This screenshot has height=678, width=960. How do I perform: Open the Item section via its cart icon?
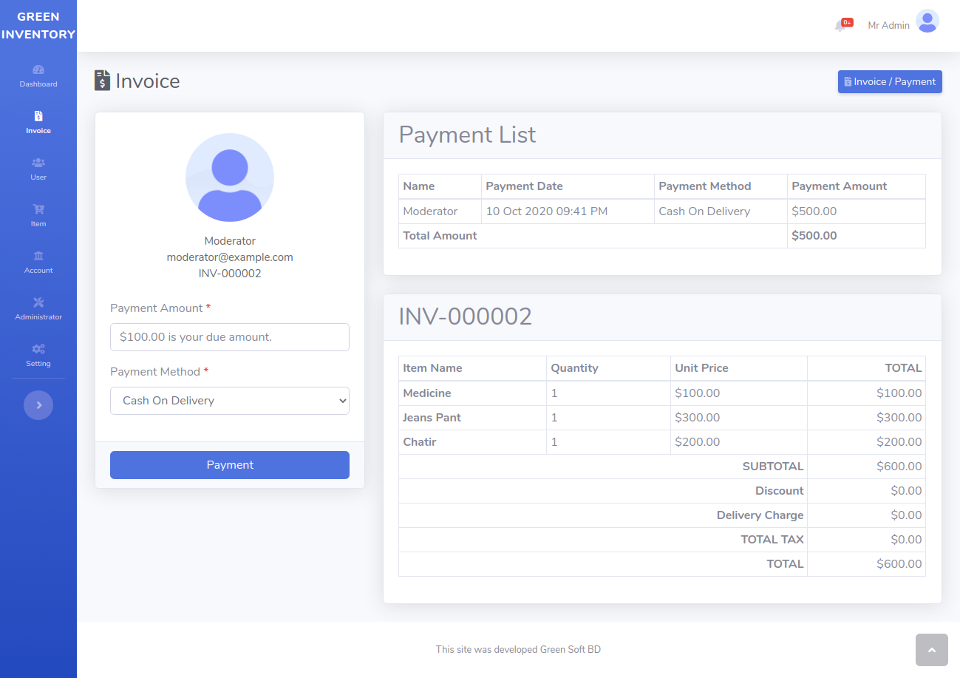[38, 210]
